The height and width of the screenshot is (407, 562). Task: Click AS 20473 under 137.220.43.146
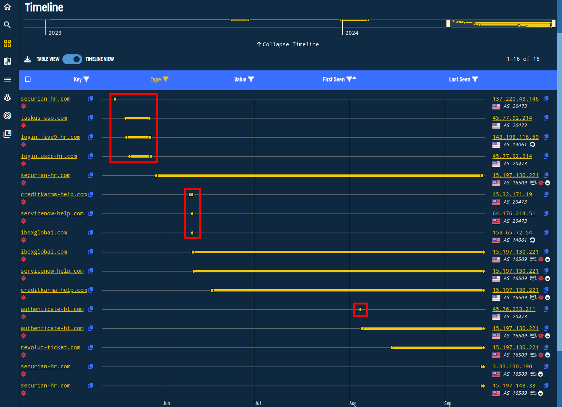[515, 106]
